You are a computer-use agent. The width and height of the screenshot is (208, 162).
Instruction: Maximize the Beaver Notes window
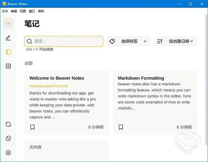point(190,4)
